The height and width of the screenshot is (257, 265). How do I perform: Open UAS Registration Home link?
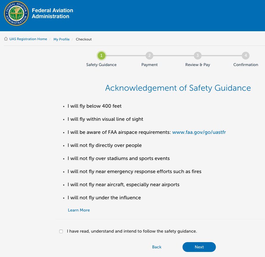click(x=28, y=39)
